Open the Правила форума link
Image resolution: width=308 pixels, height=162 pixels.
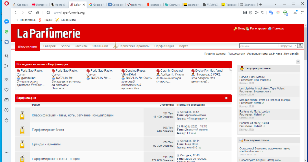215,54
